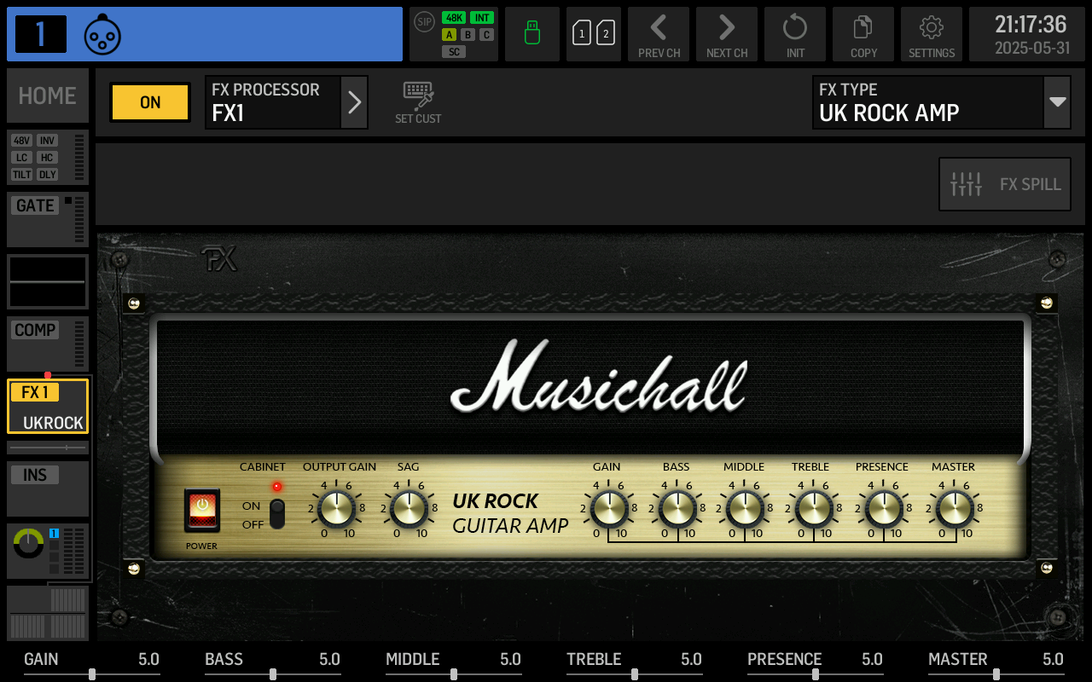Initialize settings via the INIT icon
1092x682 pixels.
794,34
